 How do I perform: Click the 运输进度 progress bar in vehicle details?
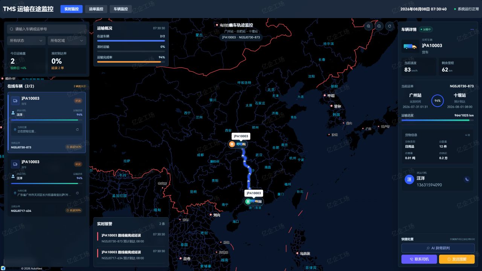[438, 120]
